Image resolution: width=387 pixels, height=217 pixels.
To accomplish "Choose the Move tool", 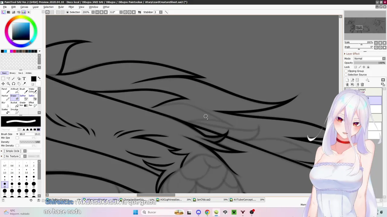I will [x=3, y=84].
